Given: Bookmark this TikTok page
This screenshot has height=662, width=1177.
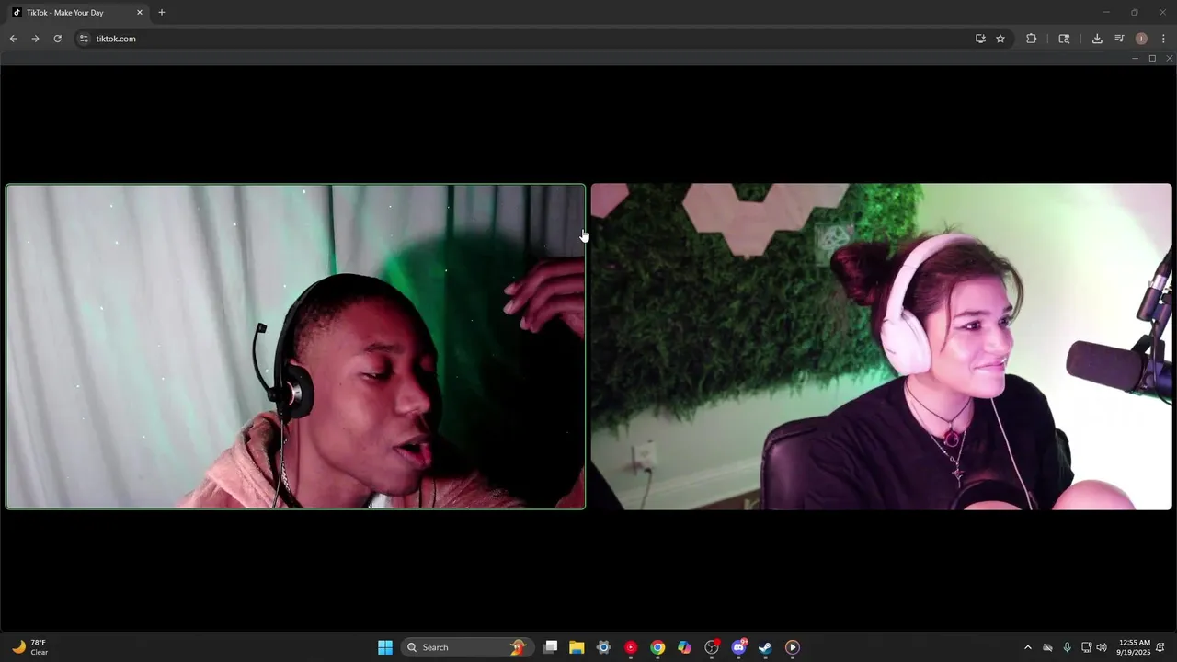Looking at the screenshot, I should tap(1000, 39).
